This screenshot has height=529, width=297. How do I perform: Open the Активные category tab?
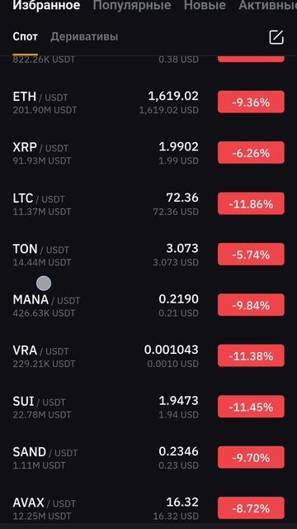click(x=268, y=5)
